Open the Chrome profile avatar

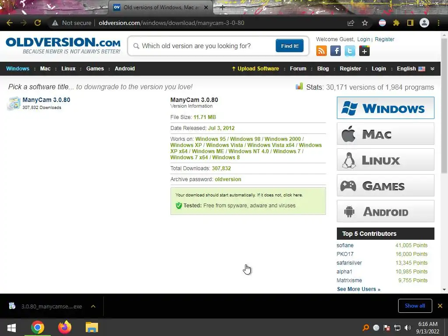coord(424,23)
